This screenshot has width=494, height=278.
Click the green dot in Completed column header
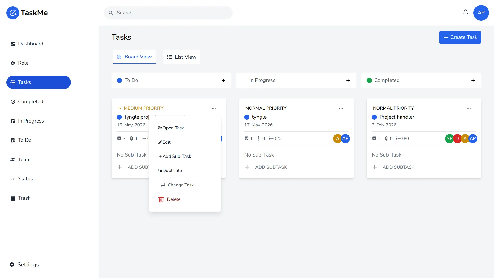369,80
